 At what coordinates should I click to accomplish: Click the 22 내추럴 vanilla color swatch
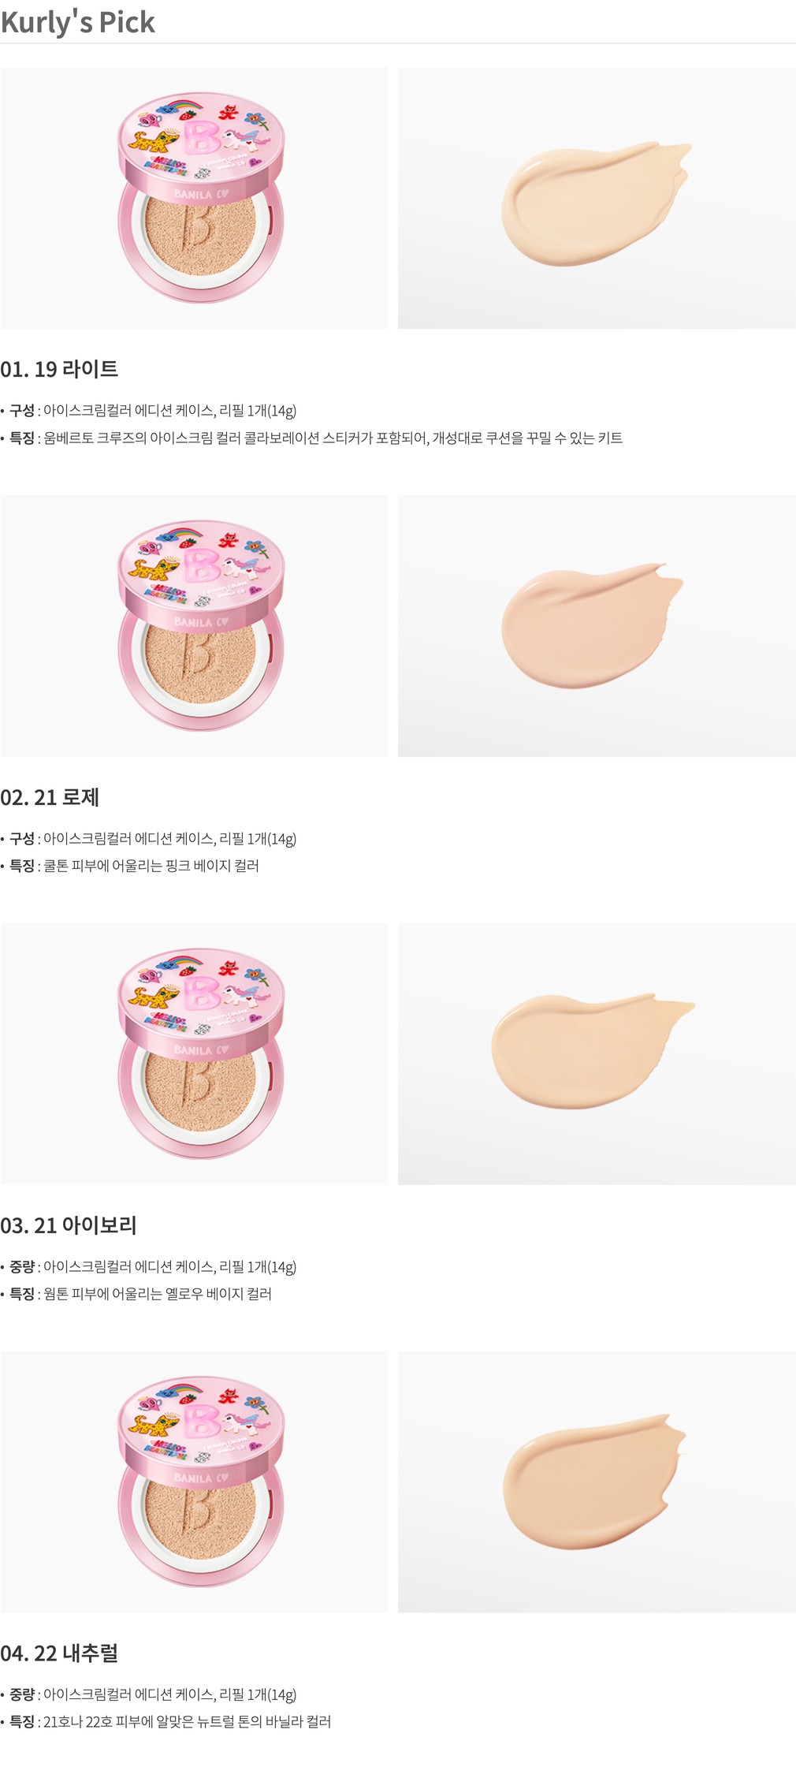click(597, 1482)
